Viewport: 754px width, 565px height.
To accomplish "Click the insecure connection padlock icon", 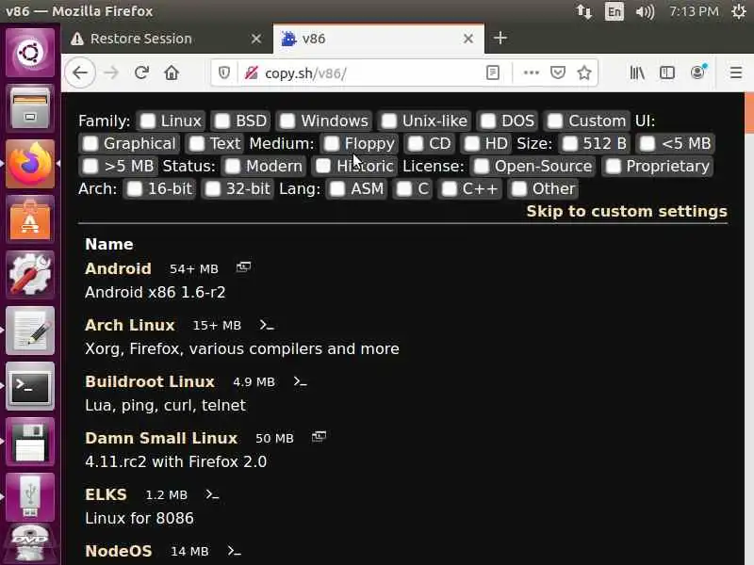I will [251, 73].
